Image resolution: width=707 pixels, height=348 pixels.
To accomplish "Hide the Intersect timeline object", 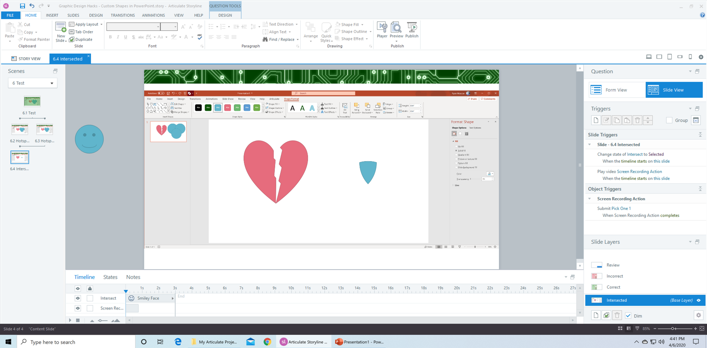I will click(77, 298).
